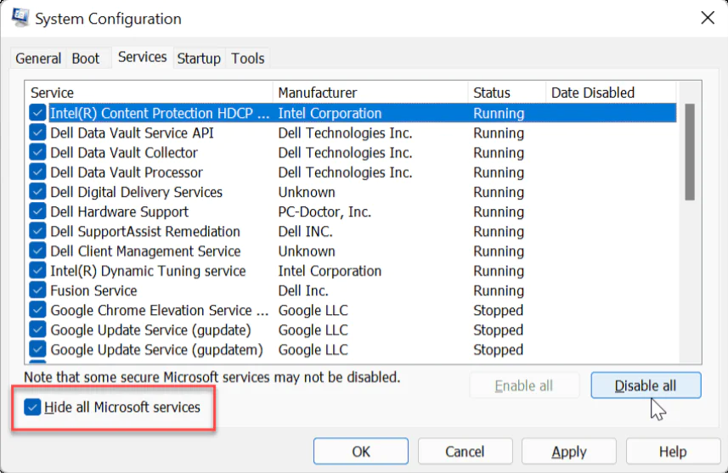Click the Cancel button
This screenshot has height=473, width=728.
point(465,452)
